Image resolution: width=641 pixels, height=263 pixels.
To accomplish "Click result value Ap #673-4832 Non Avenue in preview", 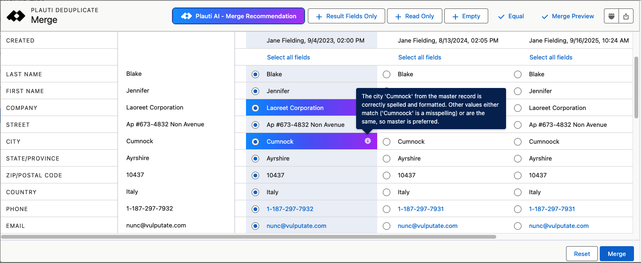I will (x=165, y=124).
